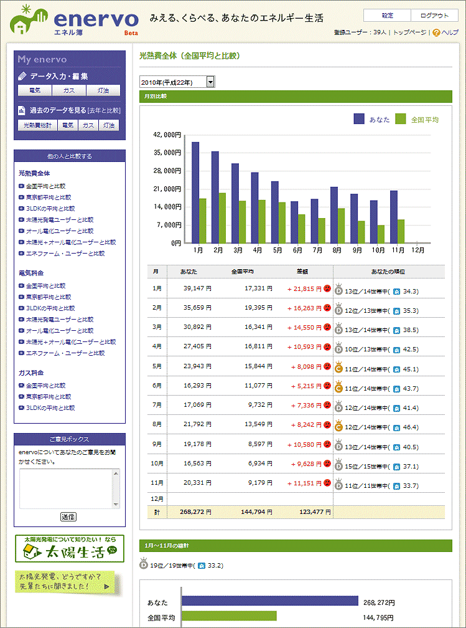Click the chart icon beside 過去のデータを見る
Screen dimensions: 466x628
pyautogui.click(x=22, y=110)
